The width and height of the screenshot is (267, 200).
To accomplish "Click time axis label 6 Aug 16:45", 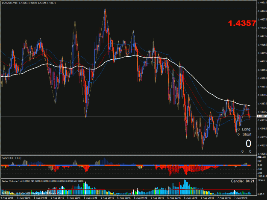I will tap(191, 198).
